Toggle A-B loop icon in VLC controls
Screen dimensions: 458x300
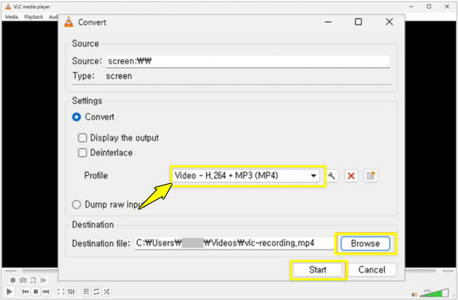[34, 280]
